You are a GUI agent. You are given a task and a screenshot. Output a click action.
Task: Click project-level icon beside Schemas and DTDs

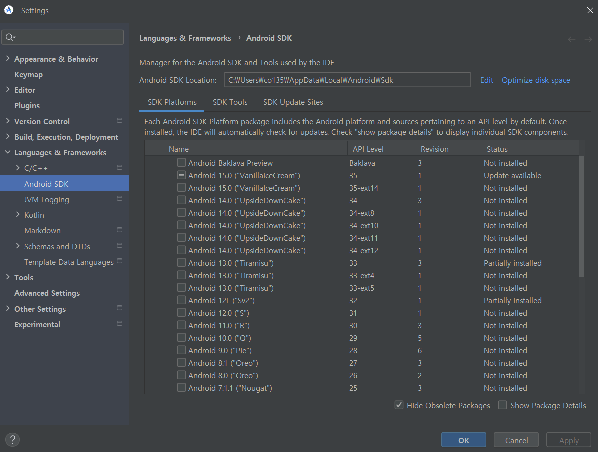point(120,245)
